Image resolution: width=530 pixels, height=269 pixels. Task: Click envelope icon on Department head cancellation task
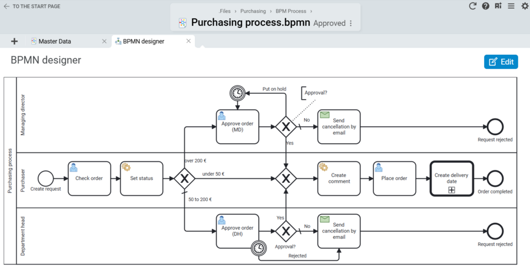pyautogui.click(x=324, y=219)
